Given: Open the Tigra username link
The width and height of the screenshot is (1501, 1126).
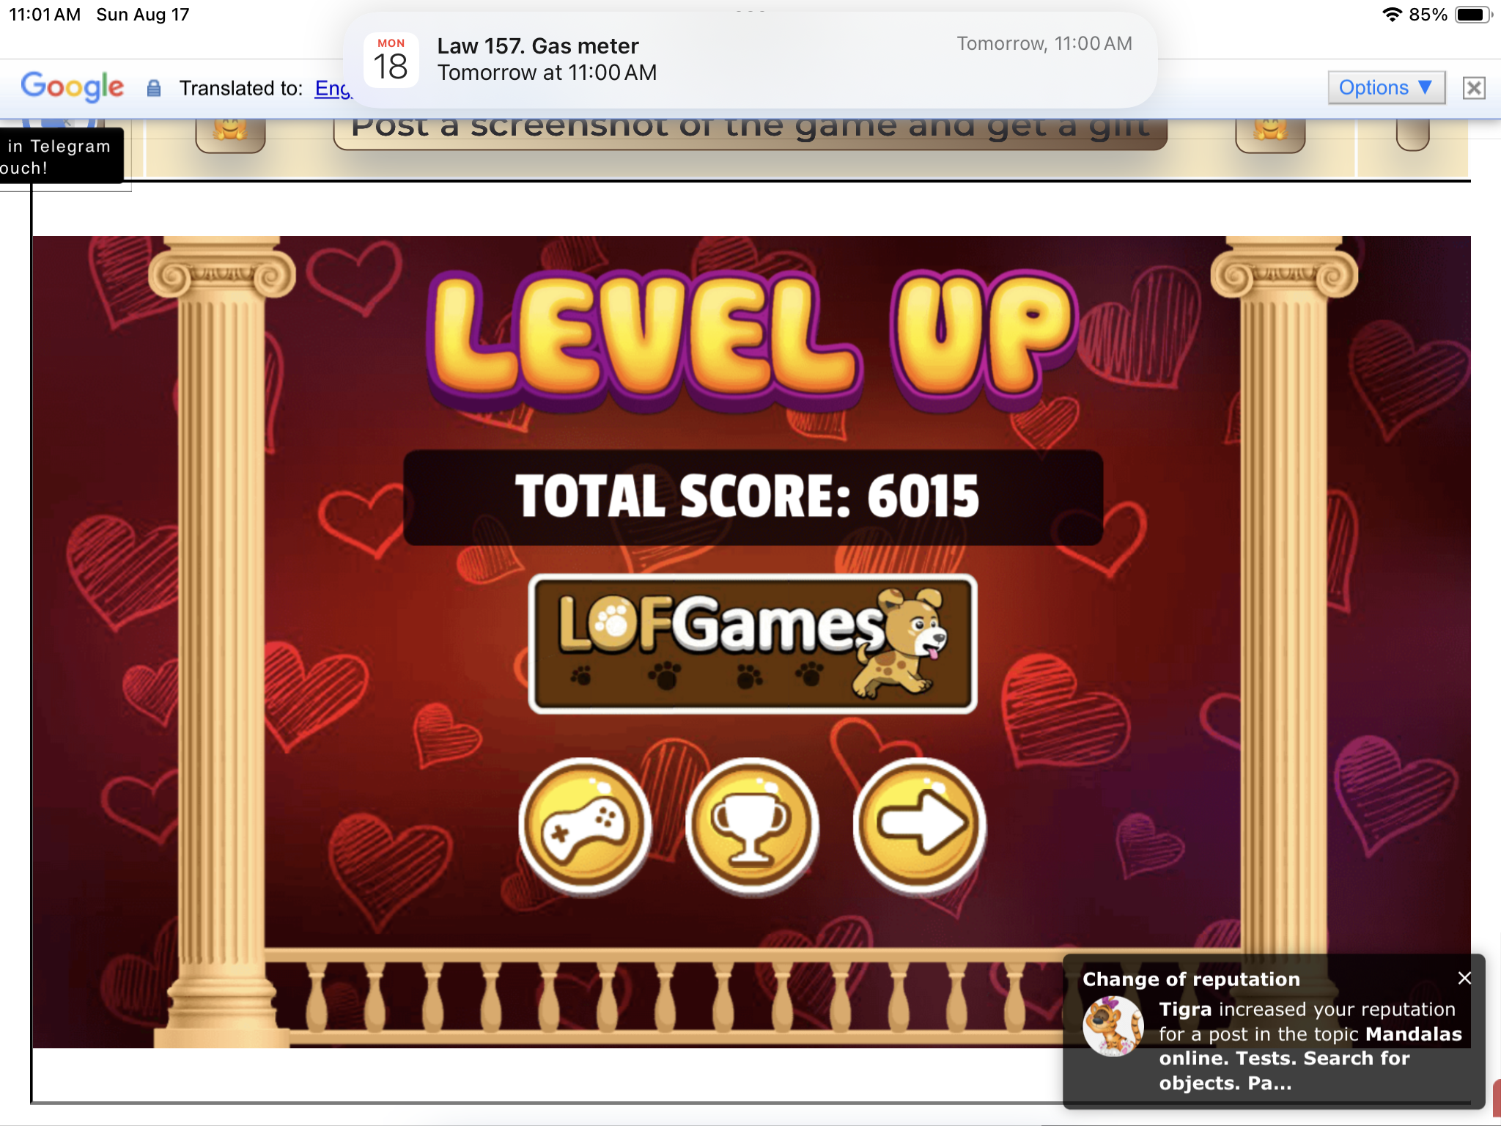Looking at the screenshot, I should coord(1185,1009).
